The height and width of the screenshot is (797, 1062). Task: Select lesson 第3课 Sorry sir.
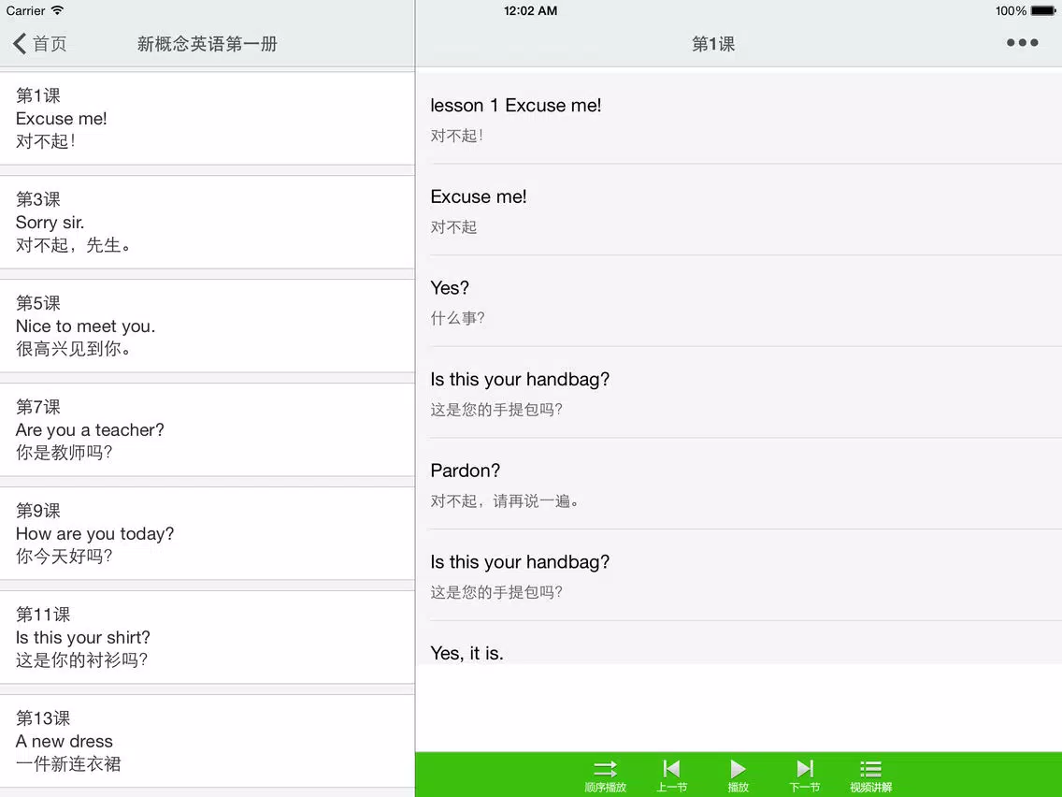tap(208, 223)
